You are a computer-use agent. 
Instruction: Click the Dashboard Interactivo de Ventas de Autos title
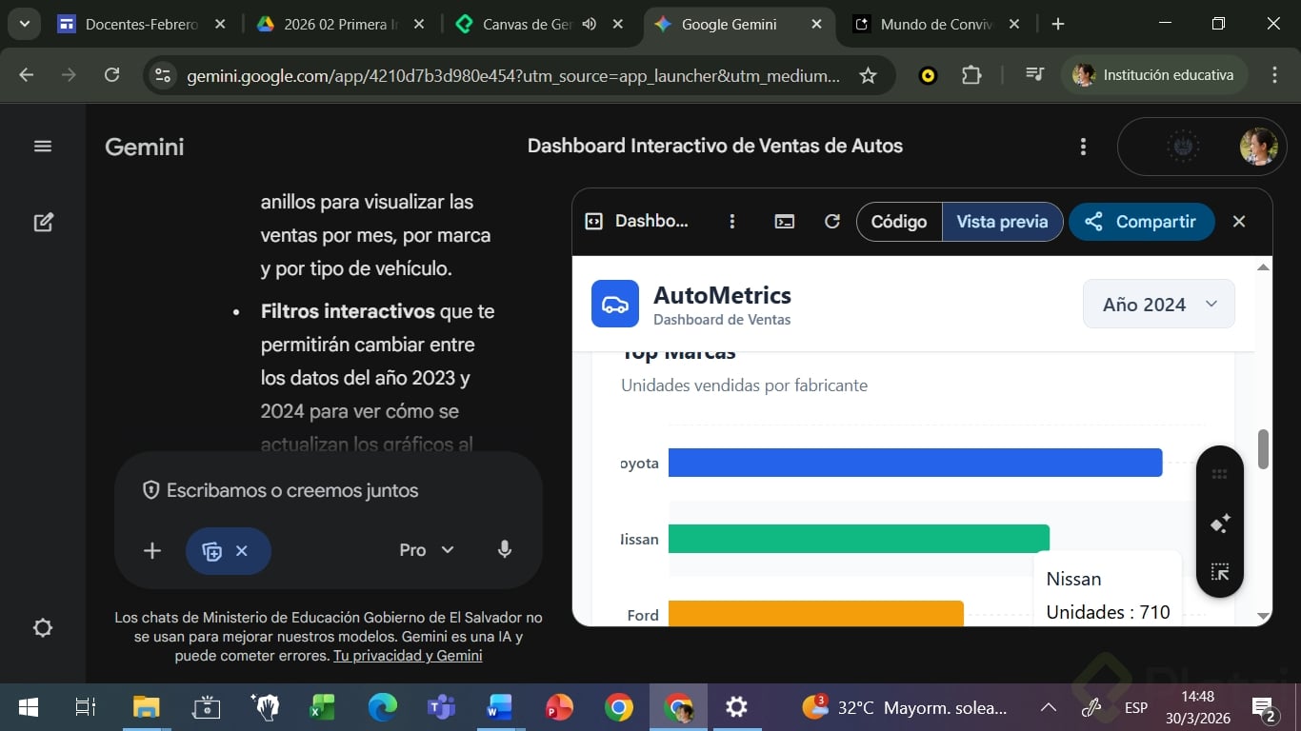tap(715, 147)
